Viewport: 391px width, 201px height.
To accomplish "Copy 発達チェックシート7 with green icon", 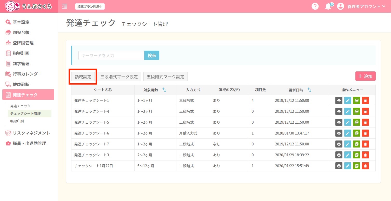I will pos(356,144).
